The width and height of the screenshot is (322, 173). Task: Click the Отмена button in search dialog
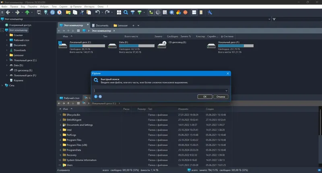tap(221, 97)
